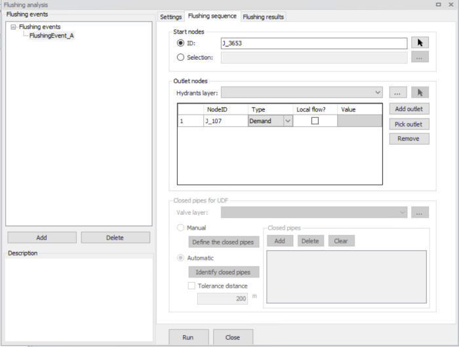
Task: Click Identify closed pipes button
Action: 224,272
